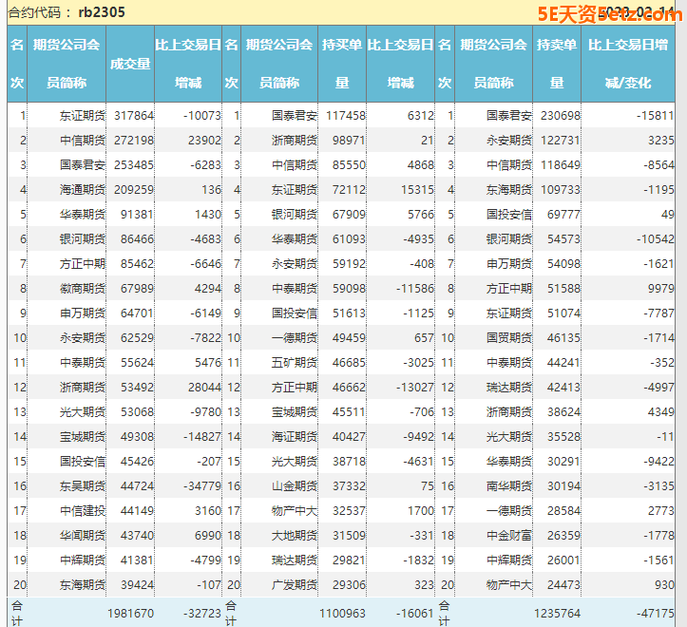Select volume change value 28044
The width and height of the screenshot is (687, 627).
pyautogui.click(x=205, y=388)
